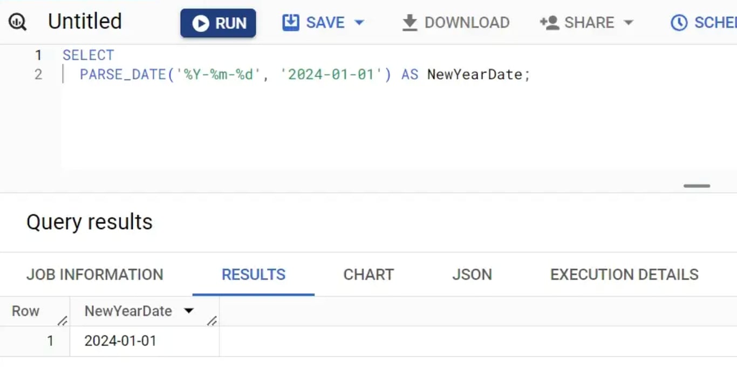Viewport: 737px width, 392px height.
Task: Open the CHART tab
Action: [368, 274]
